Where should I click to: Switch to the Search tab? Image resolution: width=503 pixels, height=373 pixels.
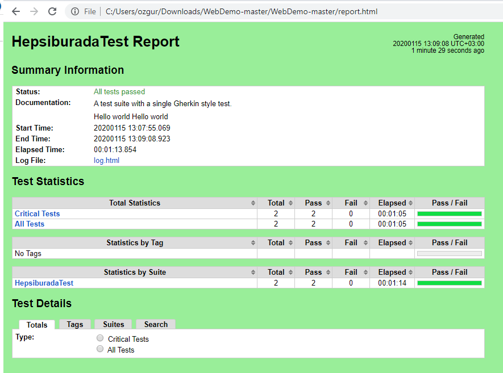(156, 324)
